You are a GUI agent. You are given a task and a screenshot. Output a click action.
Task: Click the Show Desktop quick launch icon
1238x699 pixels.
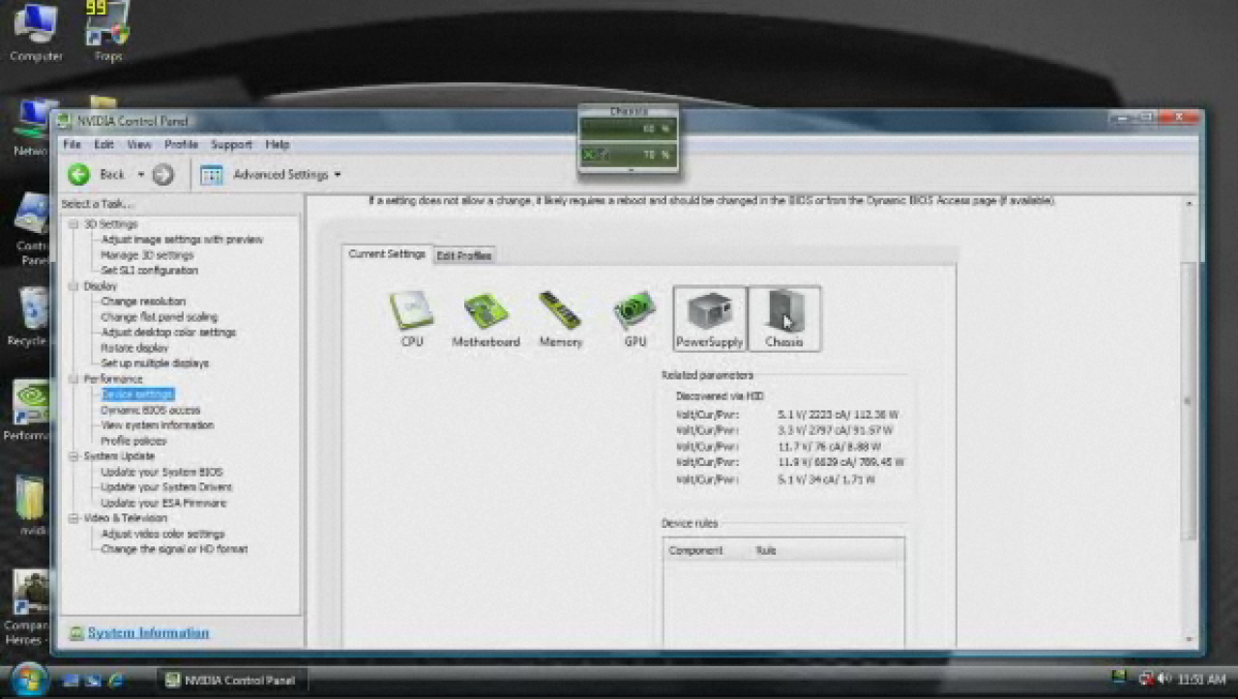pyautogui.click(x=71, y=680)
